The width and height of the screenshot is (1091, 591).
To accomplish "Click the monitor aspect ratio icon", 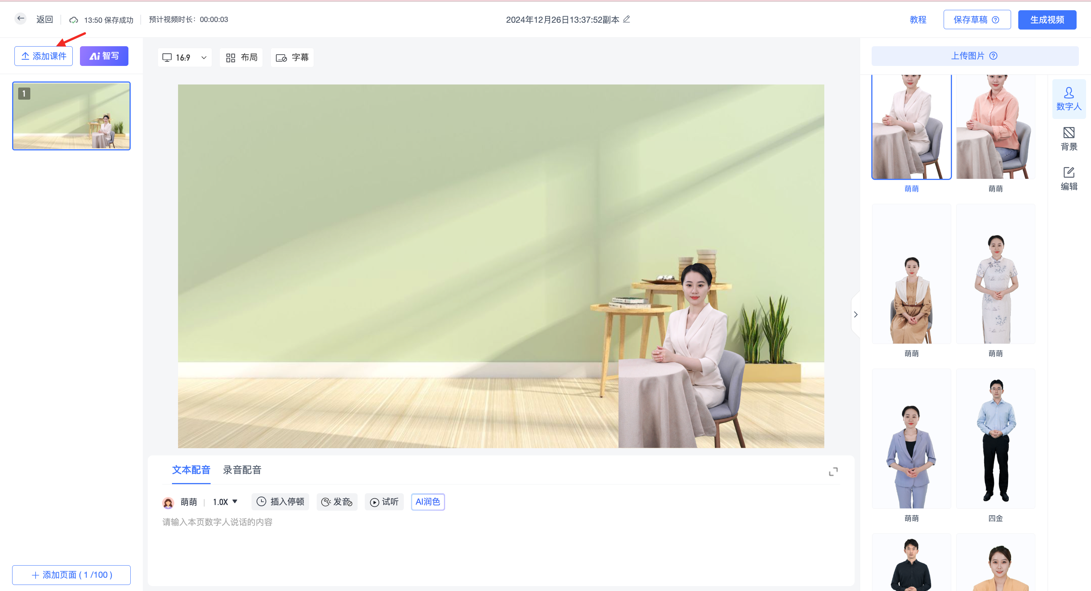I will pyautogui.click(x=167, y=57).
